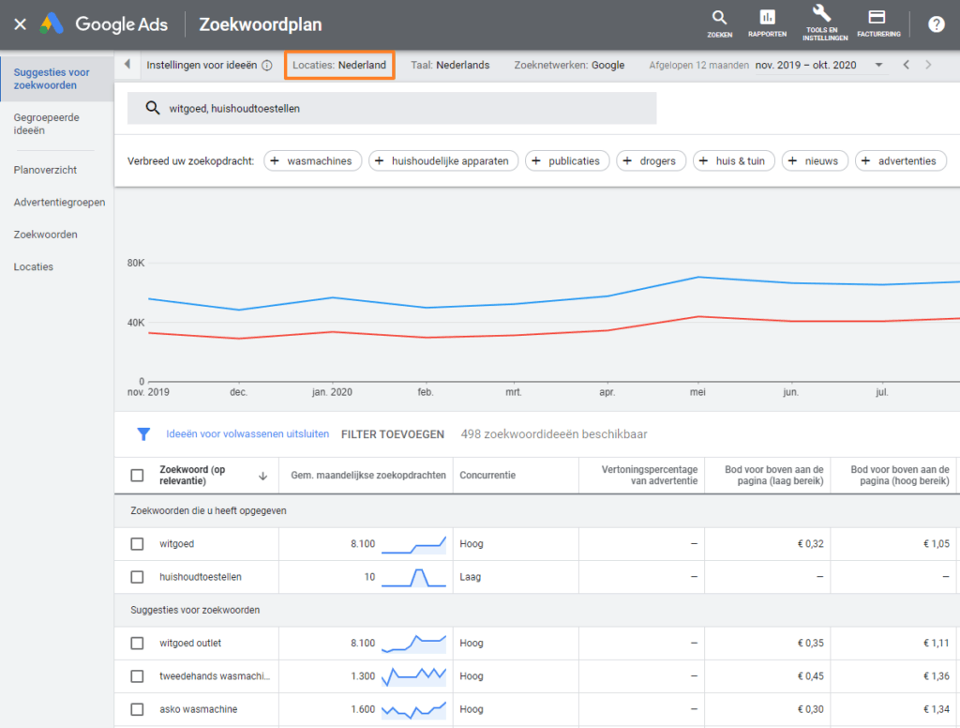Open Zoekwoorden in sidebar
This screenshot has width=960, height=728.
[45, 235]
